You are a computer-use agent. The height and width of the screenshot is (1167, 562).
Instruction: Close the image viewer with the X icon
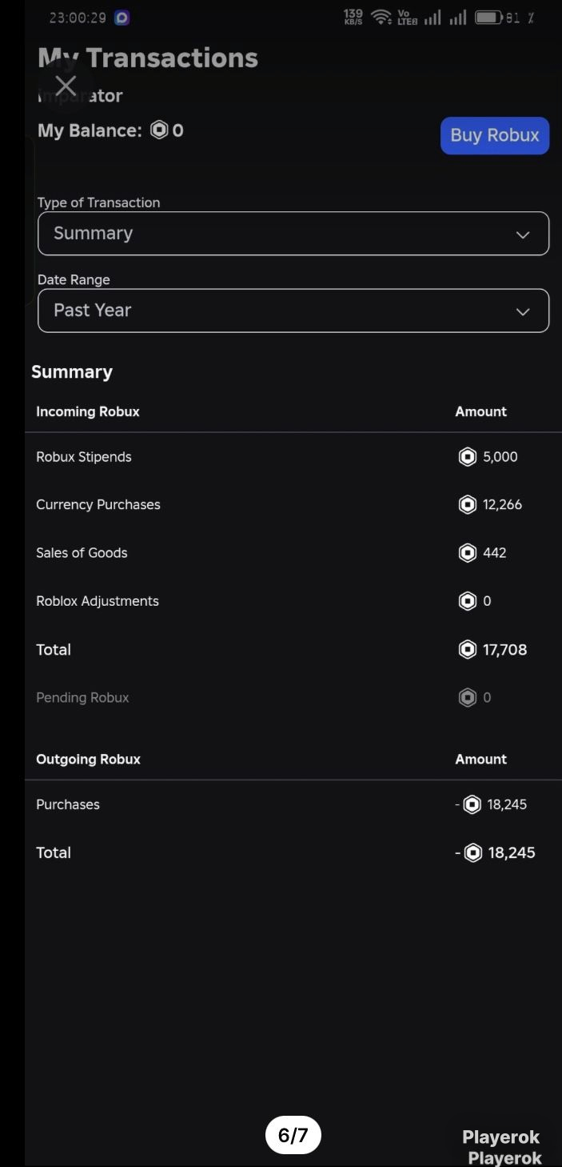tap(66, 86)
